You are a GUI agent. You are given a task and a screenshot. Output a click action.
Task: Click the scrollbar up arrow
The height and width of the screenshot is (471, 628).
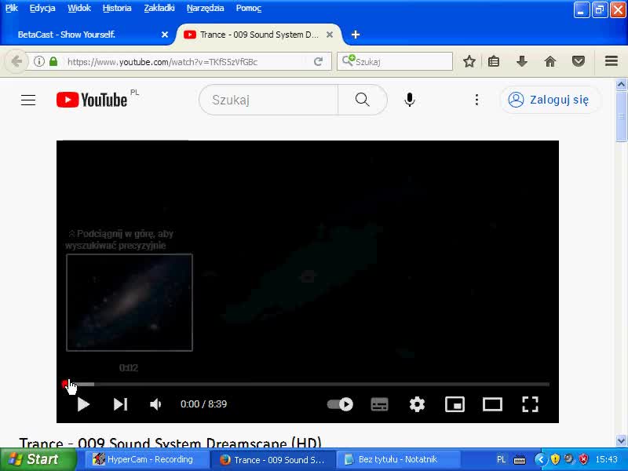(621, 85)
